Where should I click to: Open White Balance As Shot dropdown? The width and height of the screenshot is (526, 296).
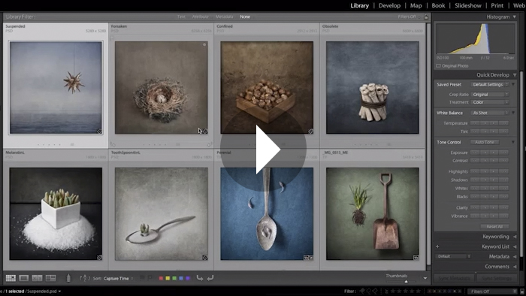click(490, 113)
